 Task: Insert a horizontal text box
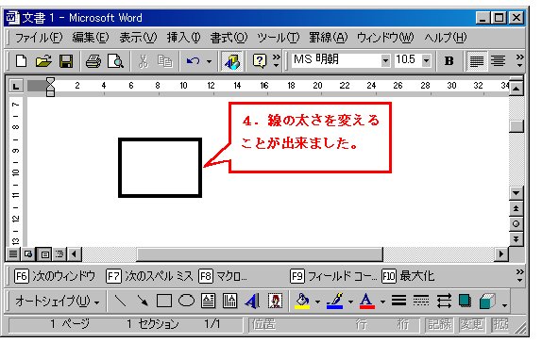208,301
